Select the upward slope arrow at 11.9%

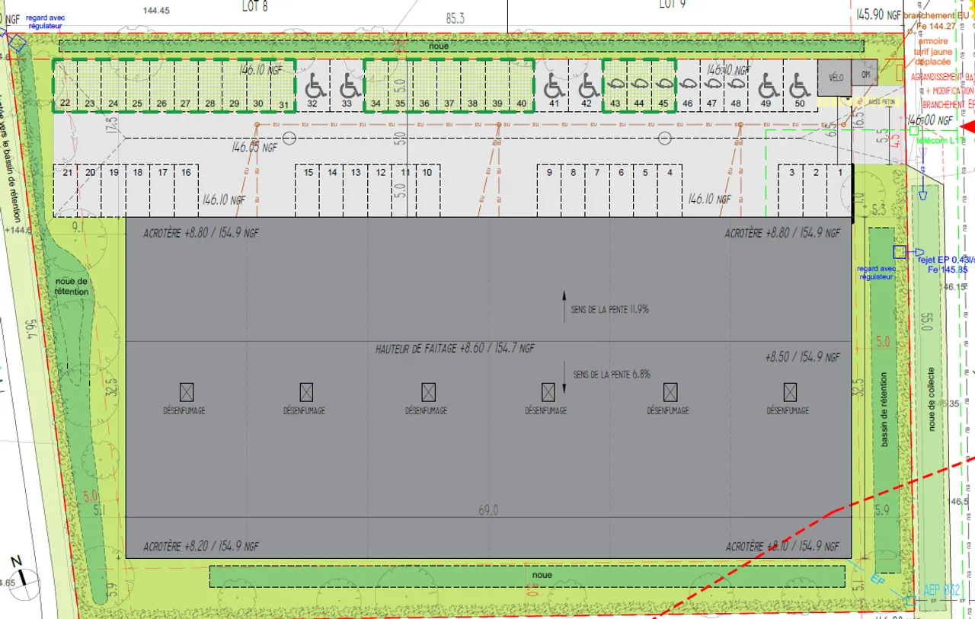[564, 308]
